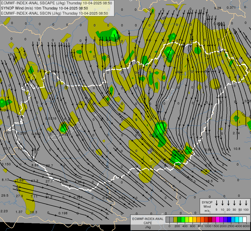Click the ECMWF-INDEX-ANAL CAPE J/kg legend label
The image size is (251, 231).
[x=148, y=223]
